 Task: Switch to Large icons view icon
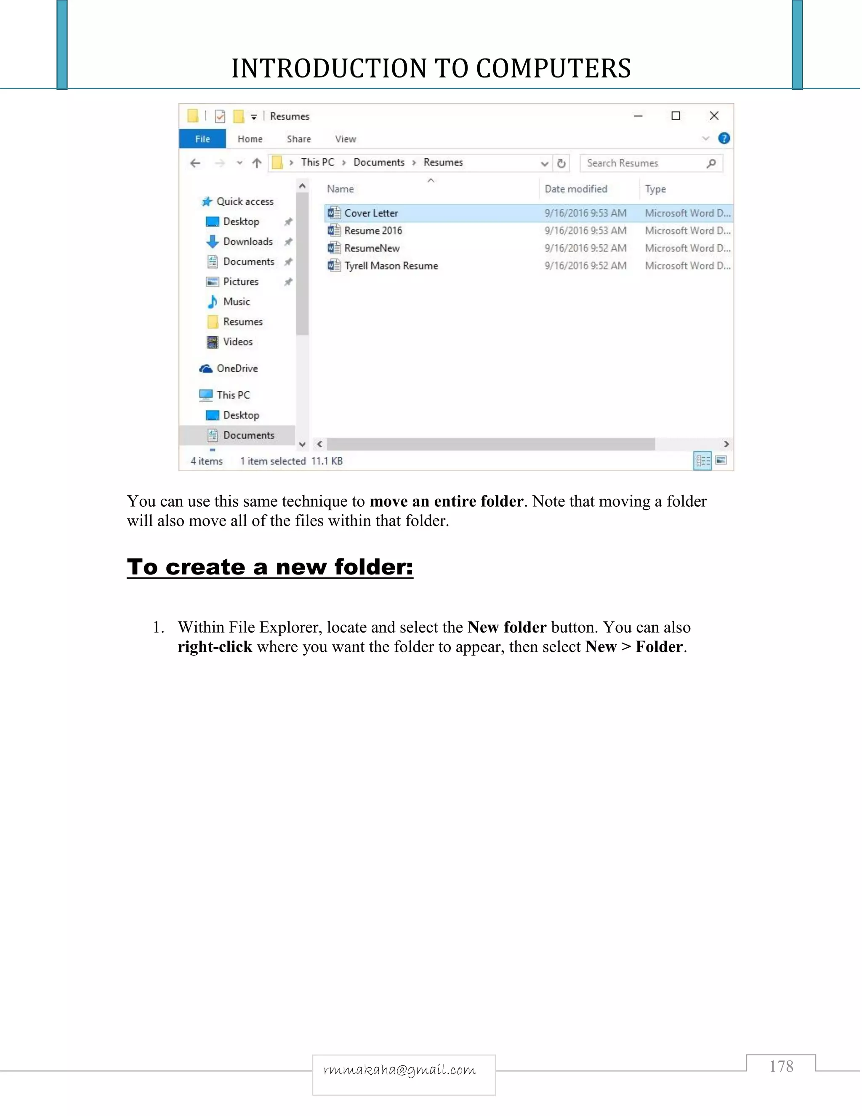coord(721,460)
